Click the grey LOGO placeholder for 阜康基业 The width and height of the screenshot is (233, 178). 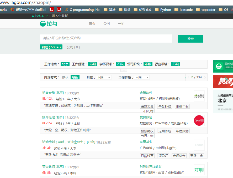199,145
